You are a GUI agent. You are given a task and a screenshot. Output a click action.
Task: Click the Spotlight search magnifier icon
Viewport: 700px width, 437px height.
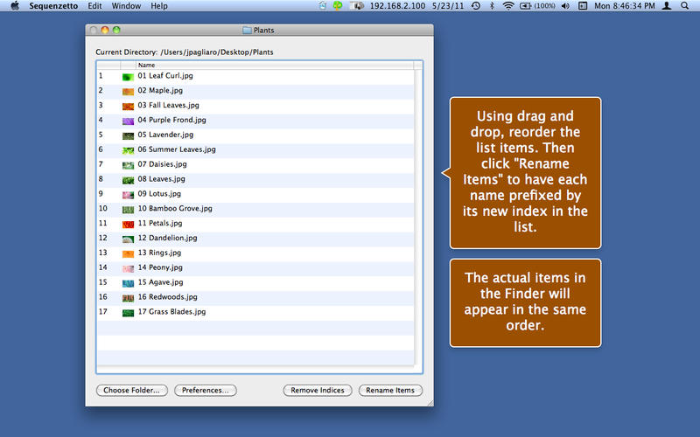[684, 6]
